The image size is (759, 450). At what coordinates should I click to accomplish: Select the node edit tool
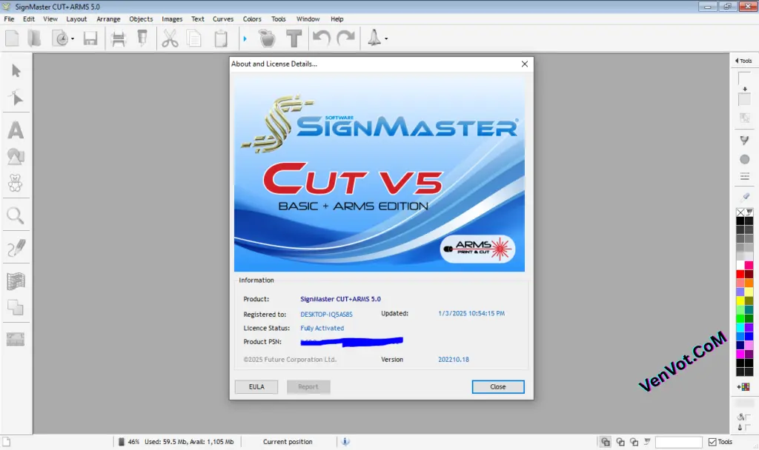[x=16, y=98]
